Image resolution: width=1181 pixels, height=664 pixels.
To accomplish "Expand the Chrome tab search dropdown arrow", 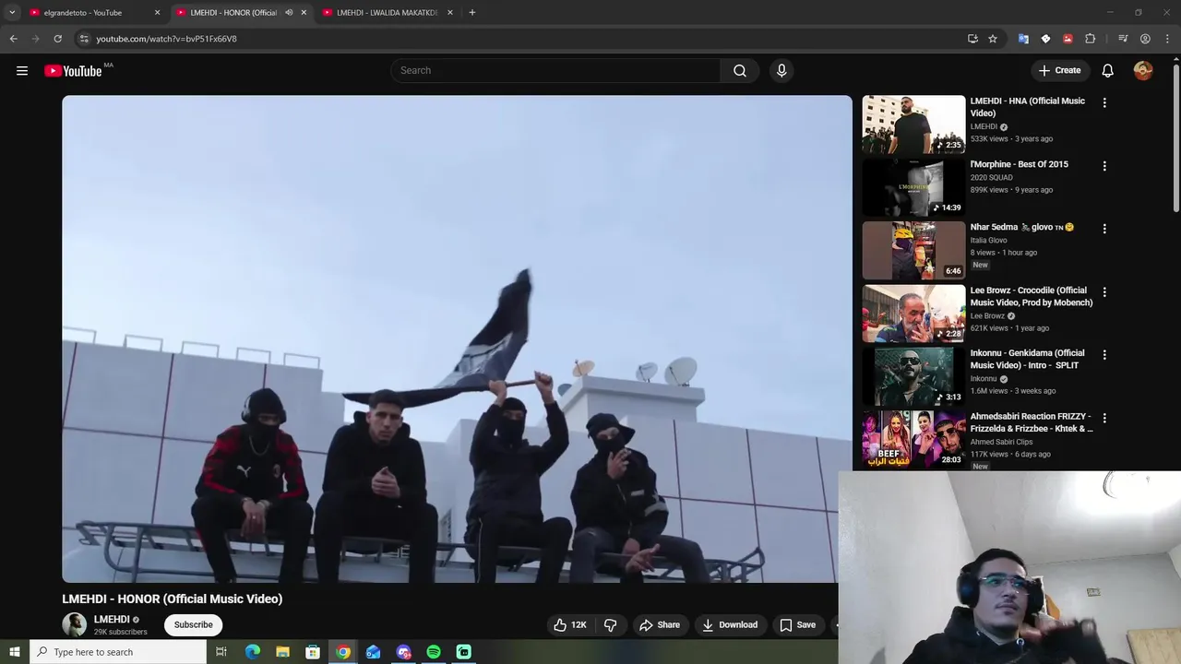I will tap(12, 12).
